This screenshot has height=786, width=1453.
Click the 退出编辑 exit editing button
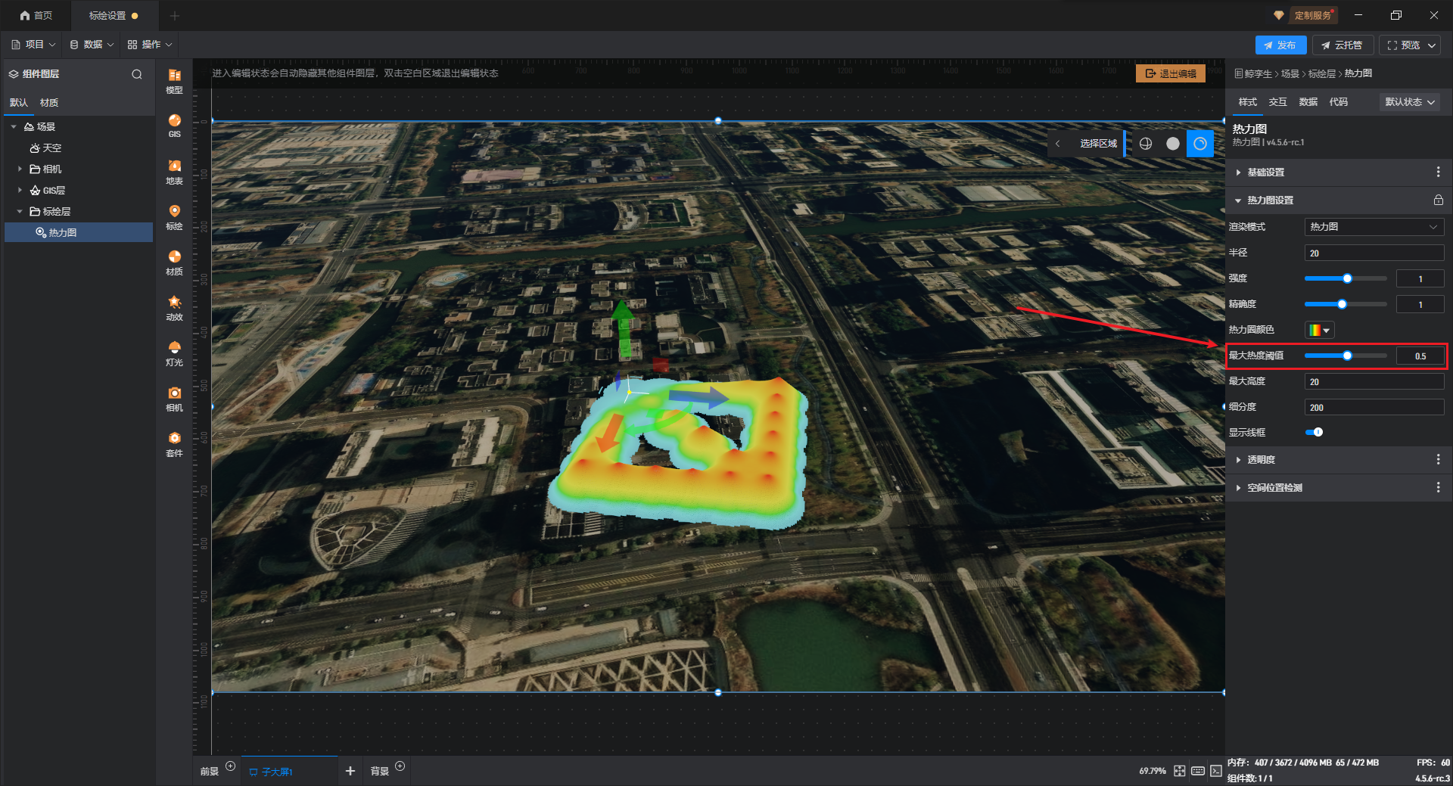point(1171,73)
